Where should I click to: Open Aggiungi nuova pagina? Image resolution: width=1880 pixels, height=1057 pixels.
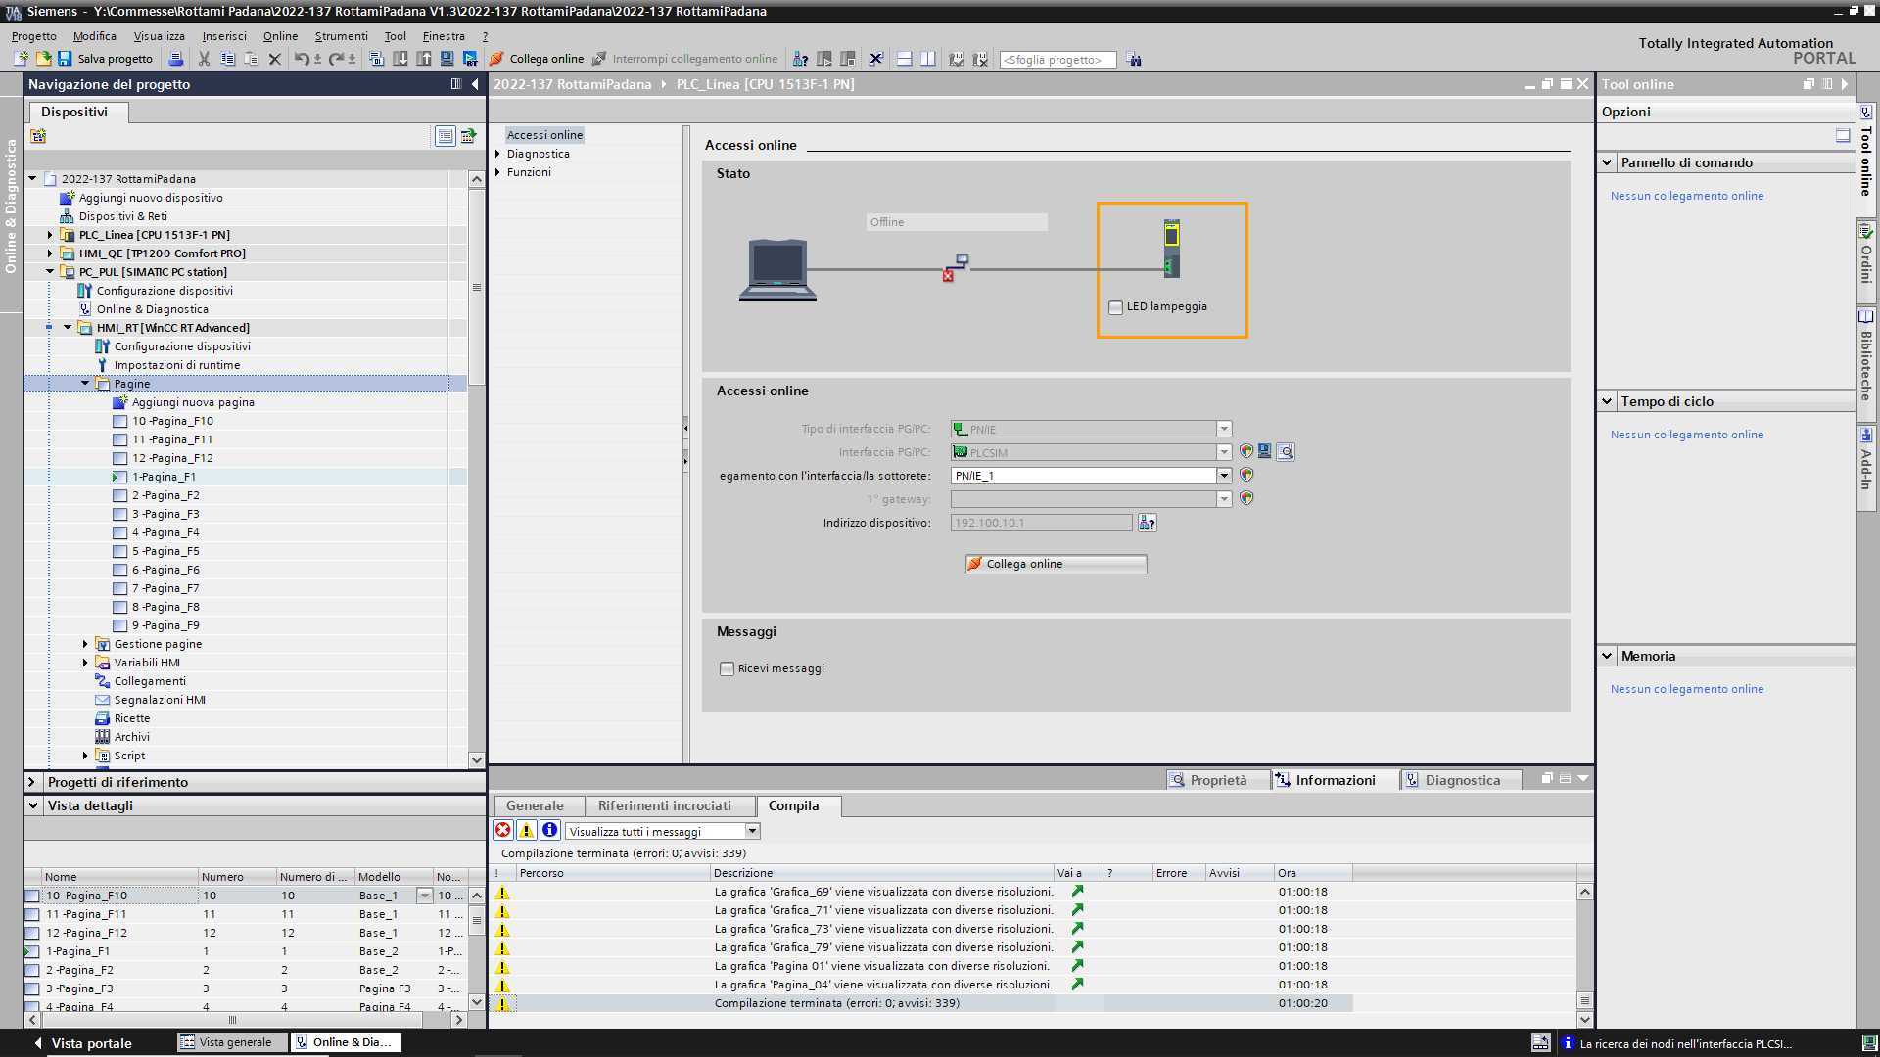point(193,402)
